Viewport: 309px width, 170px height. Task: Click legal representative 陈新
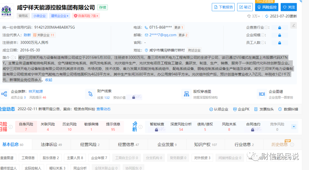27,35
